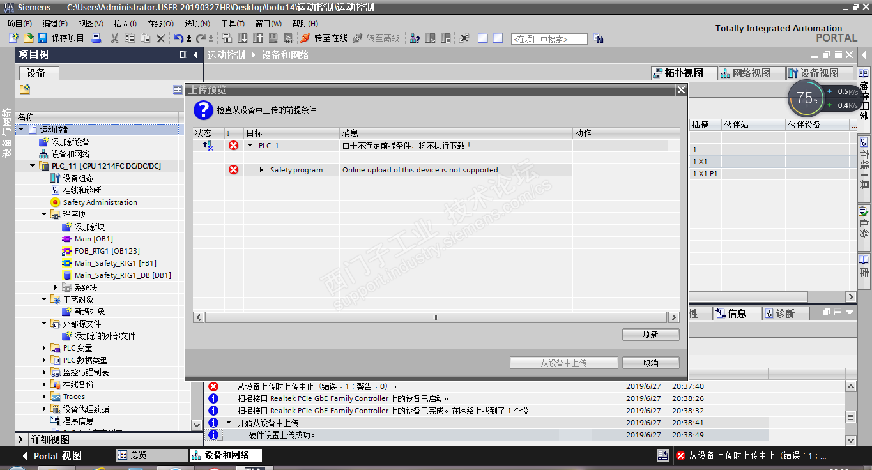The height and width of the screenshot is (470, 872).
Task: Close the 上传预览 dialog
Action: (x=681, y=91)
